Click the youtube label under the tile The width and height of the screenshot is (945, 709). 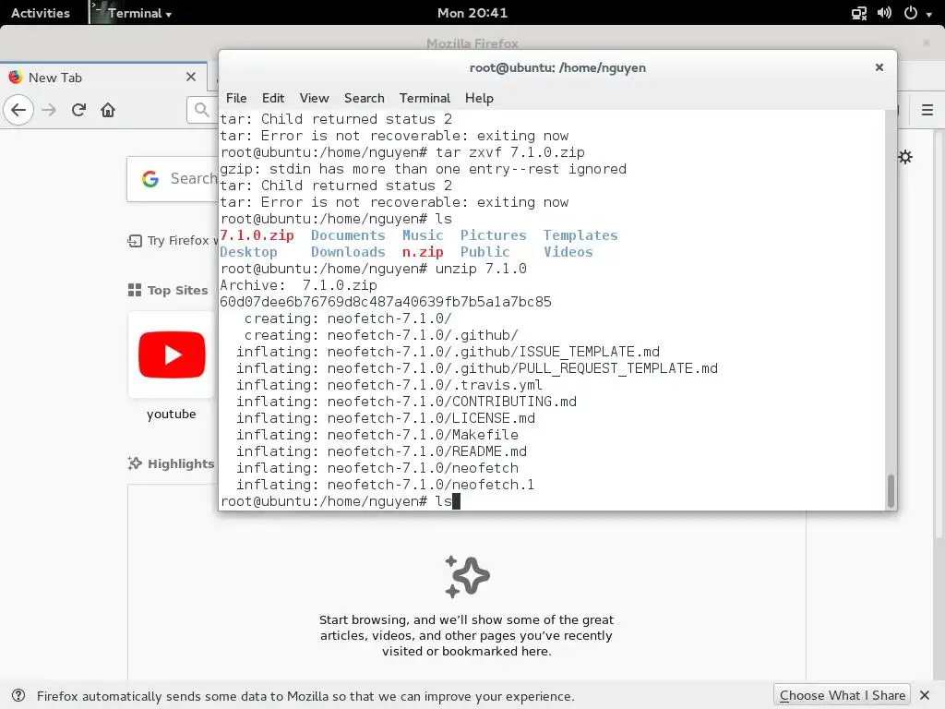(171, 415)
